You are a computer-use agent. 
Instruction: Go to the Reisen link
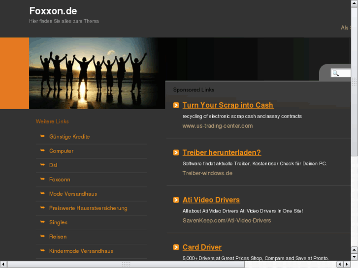pyautogui.click(x=58, y=237)
